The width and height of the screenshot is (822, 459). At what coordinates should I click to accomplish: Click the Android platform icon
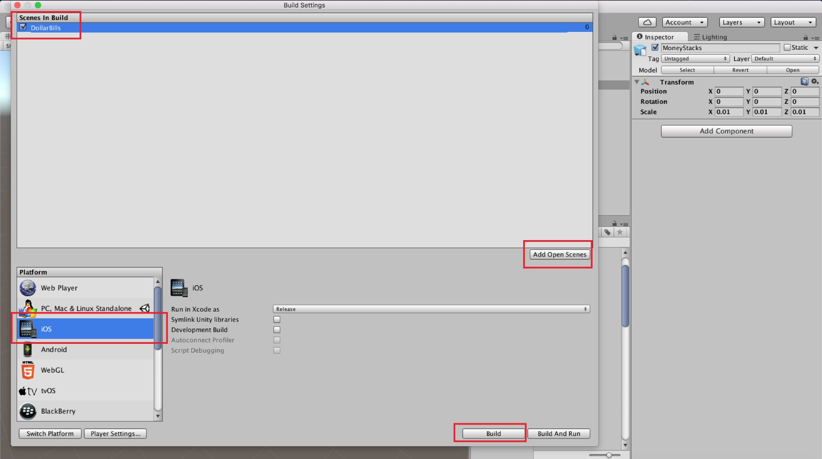tap(28, 349)
